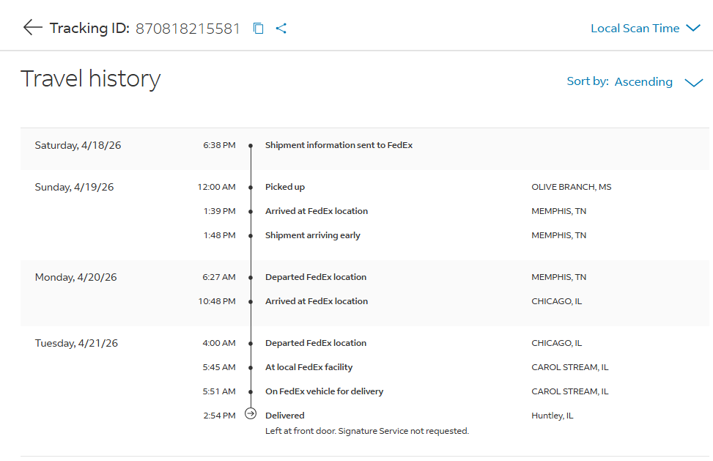
Task: Open the Local Scan Time dropdown
Action: point(646,28)
